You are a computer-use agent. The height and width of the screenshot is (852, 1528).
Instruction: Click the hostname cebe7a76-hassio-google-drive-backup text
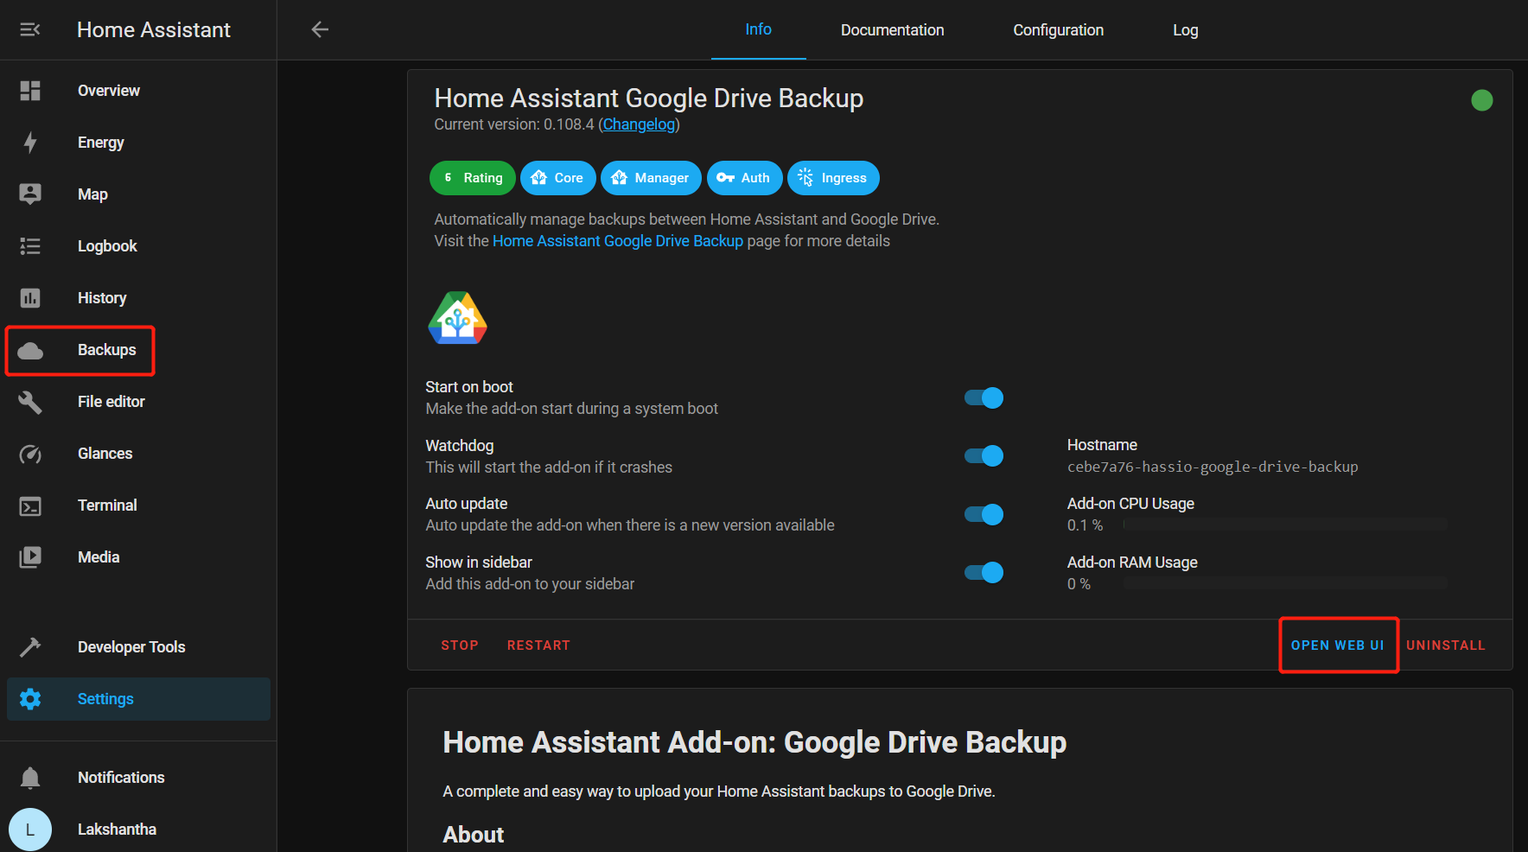(1213, 467)
